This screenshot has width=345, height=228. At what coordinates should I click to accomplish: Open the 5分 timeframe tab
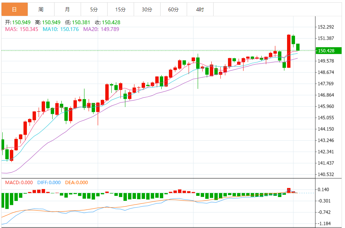[94, 9]
